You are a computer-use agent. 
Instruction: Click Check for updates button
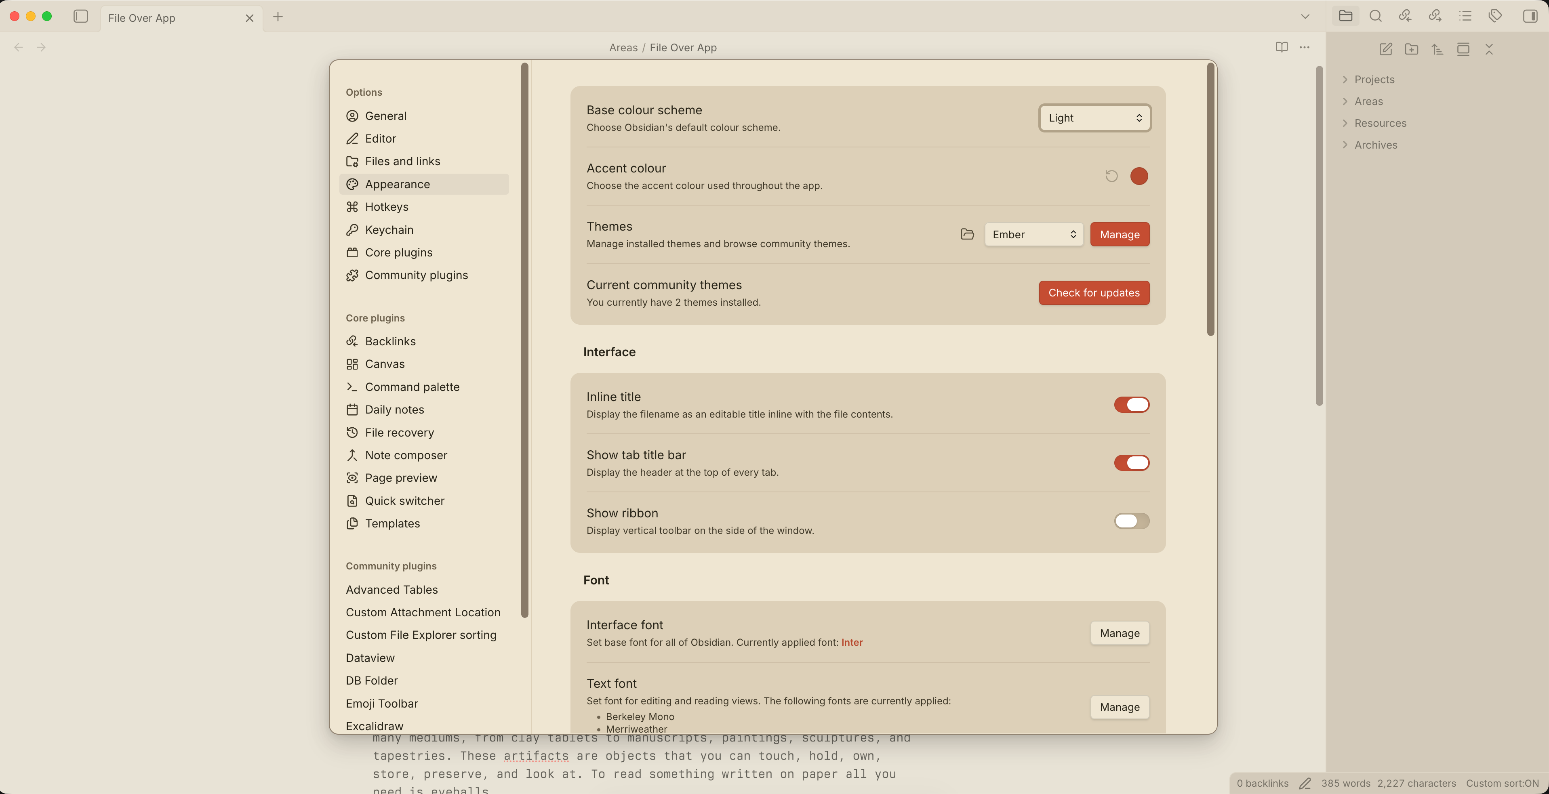pyautogui.click(x=1094, y=293)
